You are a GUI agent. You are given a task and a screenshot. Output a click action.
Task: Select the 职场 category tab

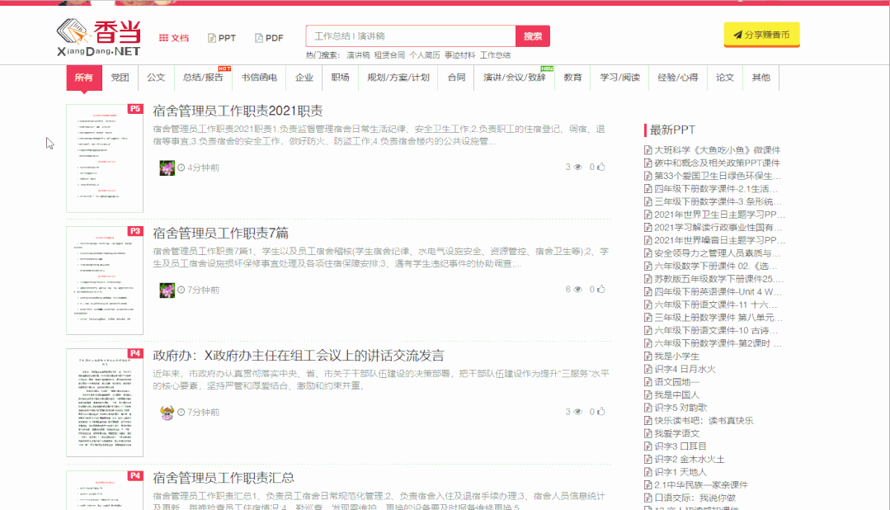(x=340, y=78)
